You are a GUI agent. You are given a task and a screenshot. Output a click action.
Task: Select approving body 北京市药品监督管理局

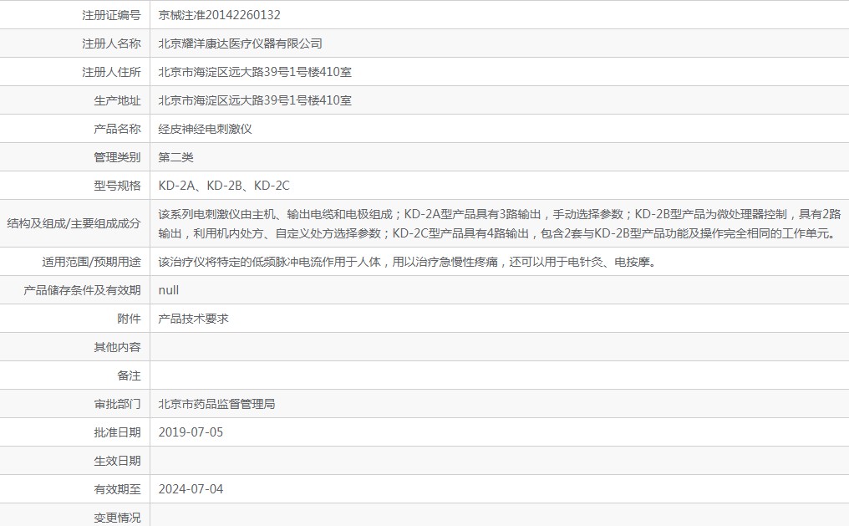coord(216,404)
